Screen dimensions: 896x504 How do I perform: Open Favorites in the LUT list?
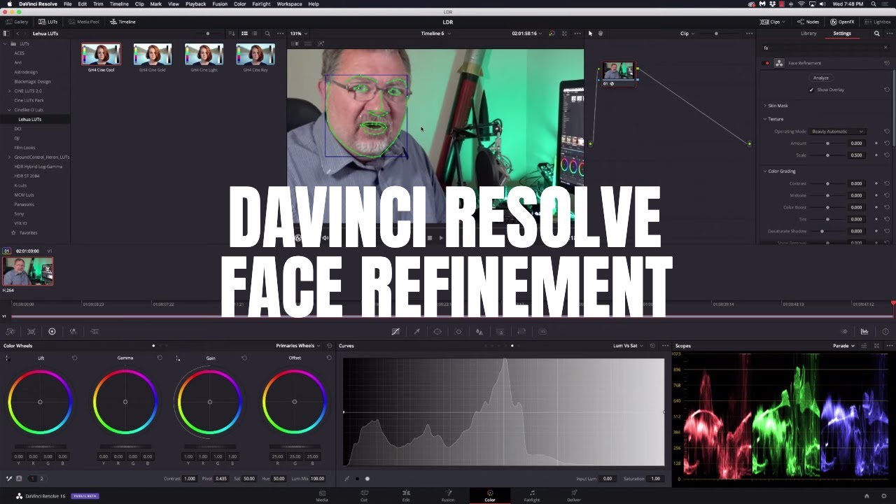pyautogui.click(x=28, y=232)
